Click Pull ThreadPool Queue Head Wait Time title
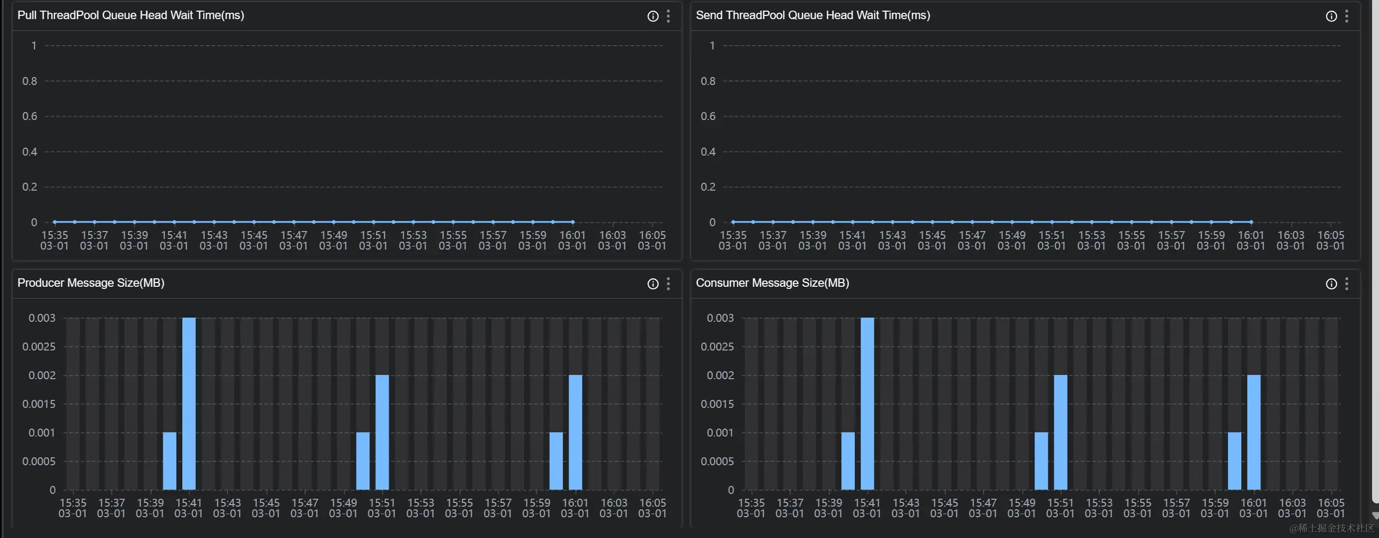 (131, 15)
